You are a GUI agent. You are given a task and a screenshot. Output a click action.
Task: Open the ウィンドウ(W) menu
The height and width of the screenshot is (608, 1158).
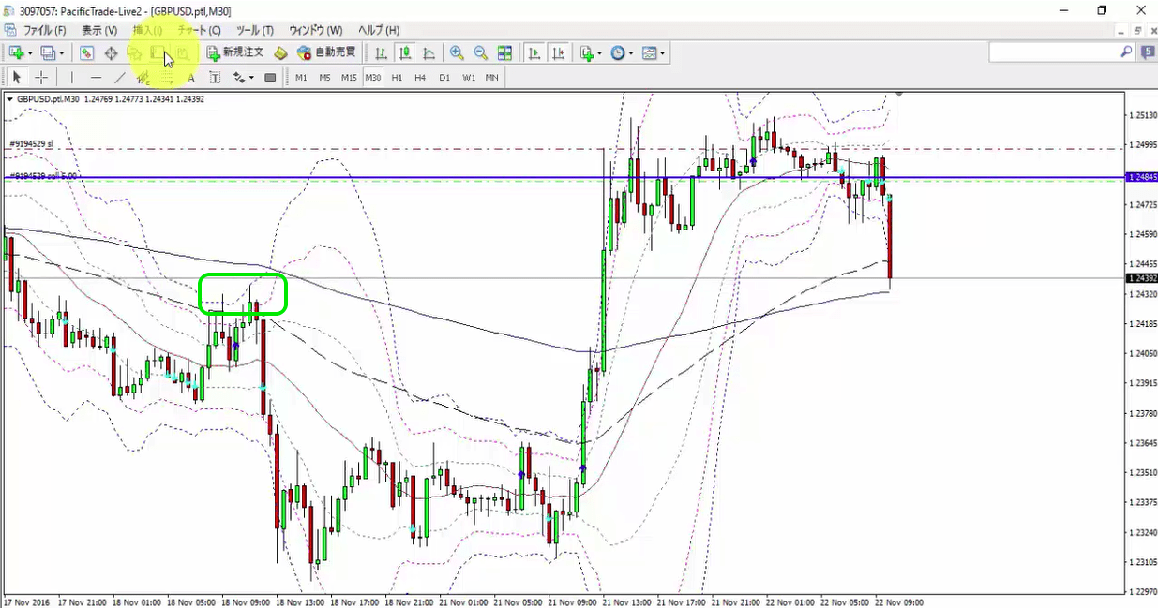point(315,30)
